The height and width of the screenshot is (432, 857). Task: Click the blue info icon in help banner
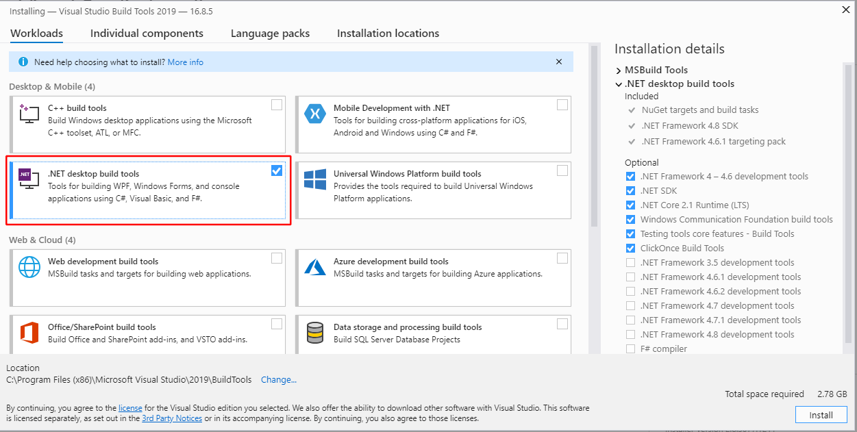[x=23, y=62]
